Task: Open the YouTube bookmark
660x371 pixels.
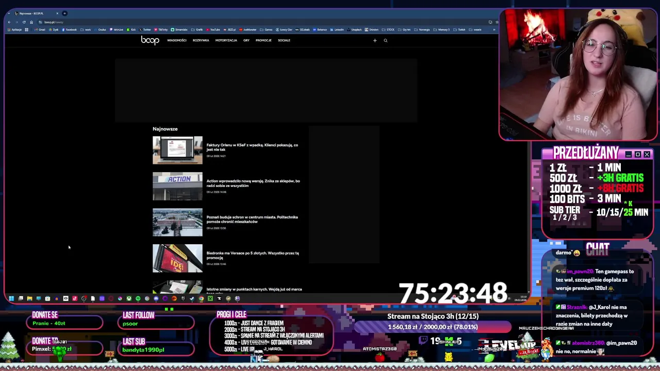Action: click(x=212, y=29)
